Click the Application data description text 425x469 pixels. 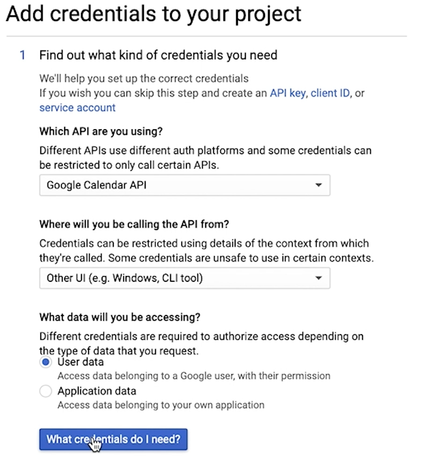[161, 405]
